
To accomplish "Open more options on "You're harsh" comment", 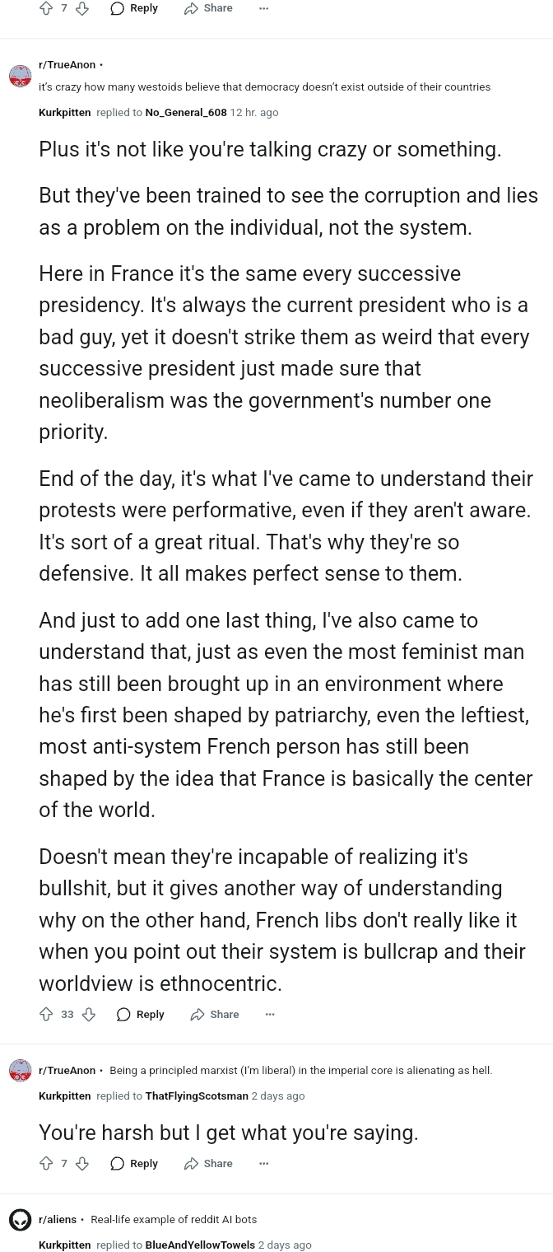I will [x=263, y=1163].
